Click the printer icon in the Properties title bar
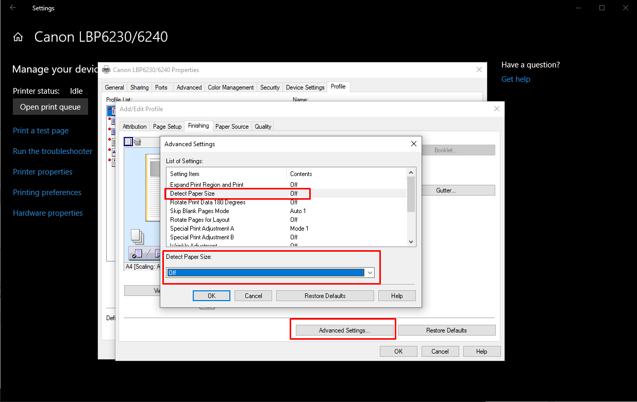The width and height of the screenshot is (637, 402). [106, 69]
